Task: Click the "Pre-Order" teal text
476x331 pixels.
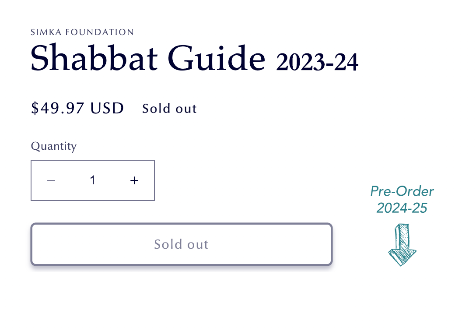Action: click(x=402, y=191)
